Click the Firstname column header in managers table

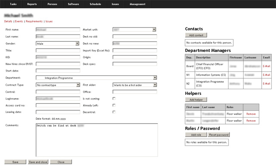pyautogui.click(x=236, y=57)
